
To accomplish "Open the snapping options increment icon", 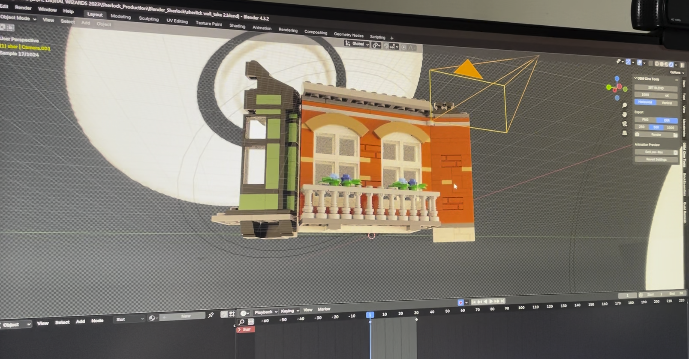I will pos(392,46).
